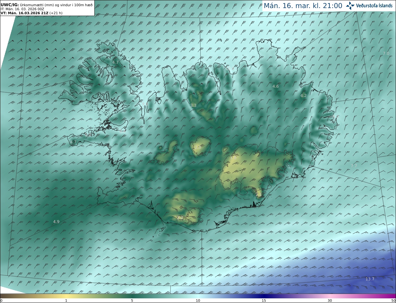Click the 50 tick label on color scale
396x303 pixels.
(393, 301)
